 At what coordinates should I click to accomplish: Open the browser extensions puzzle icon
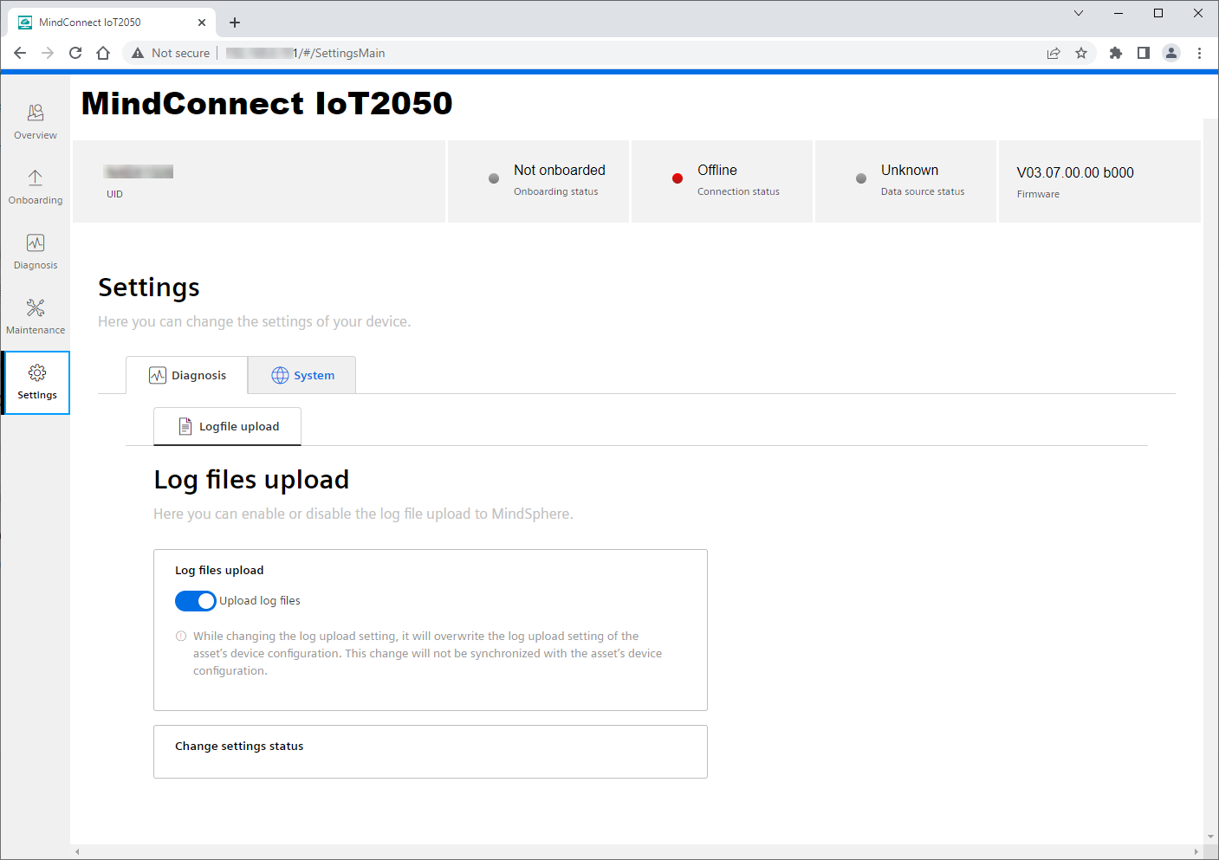pyautogui.click(x=1116, y=53)
